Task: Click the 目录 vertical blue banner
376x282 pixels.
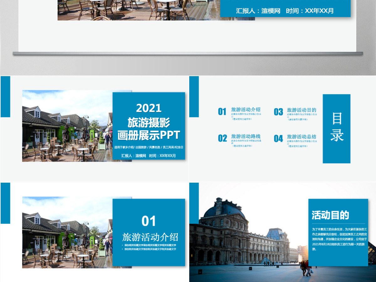Action: coord(337,129)
